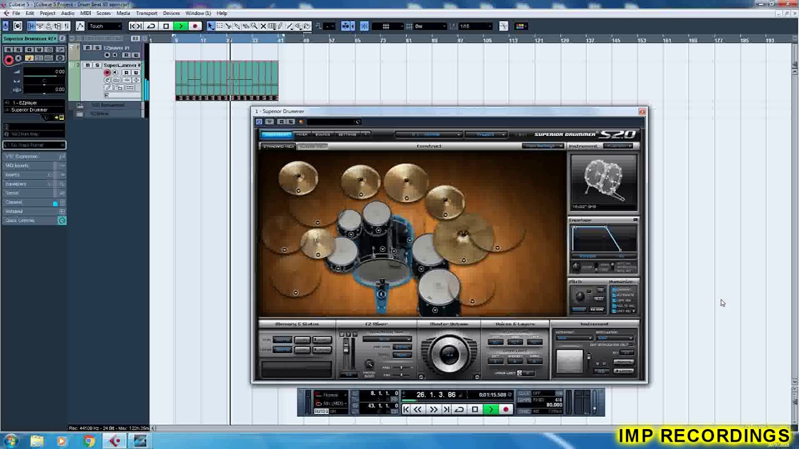Click Record on the transport panel
This screenshot has height=449, width=799.
tap(506, 410)
